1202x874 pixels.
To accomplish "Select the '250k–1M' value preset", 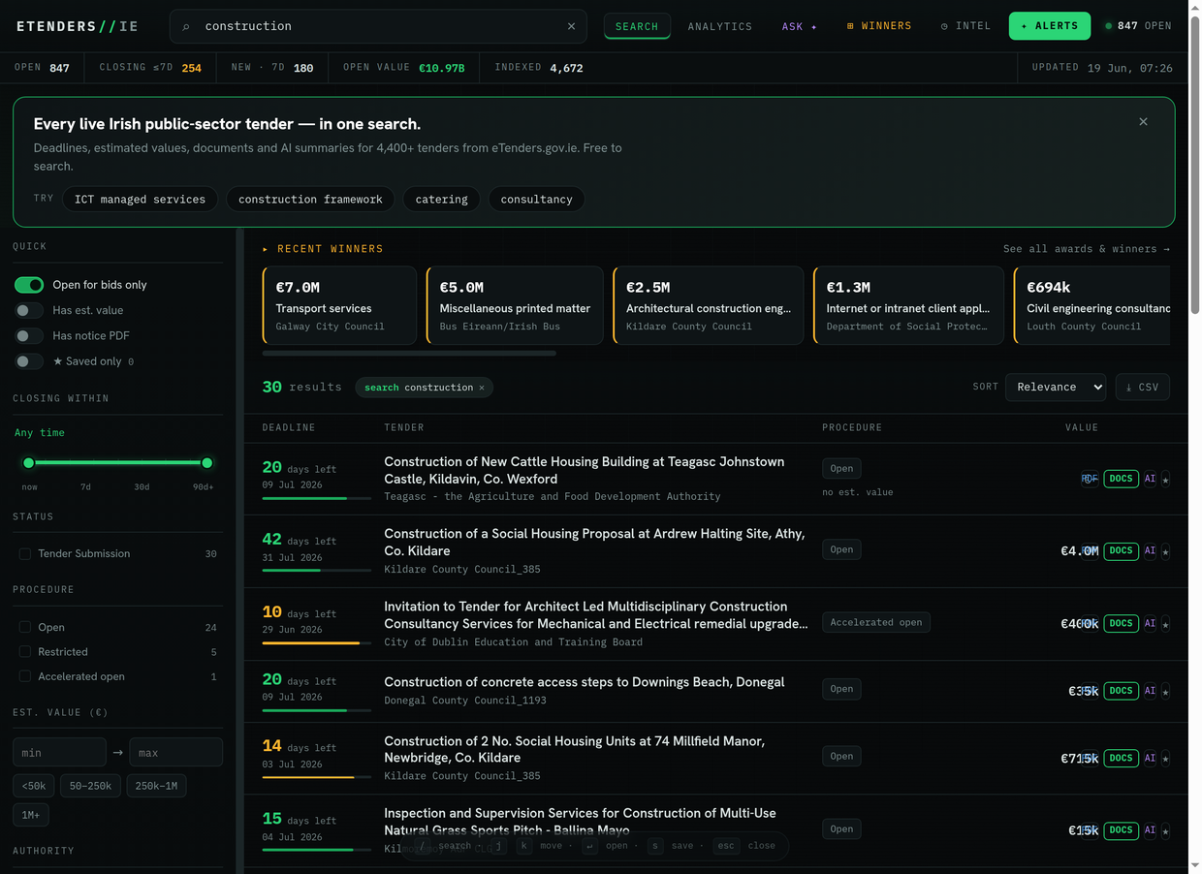I will pos(156,786).
